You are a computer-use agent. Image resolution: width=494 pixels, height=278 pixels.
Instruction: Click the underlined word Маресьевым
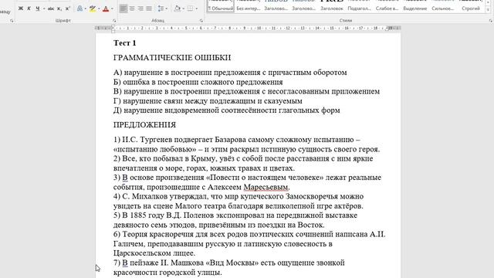tap(266, 187)
